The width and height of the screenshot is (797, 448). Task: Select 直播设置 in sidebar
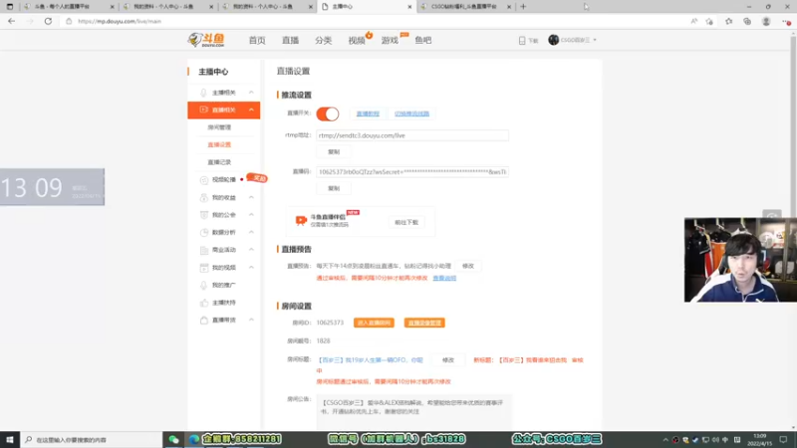pos(219,144)
